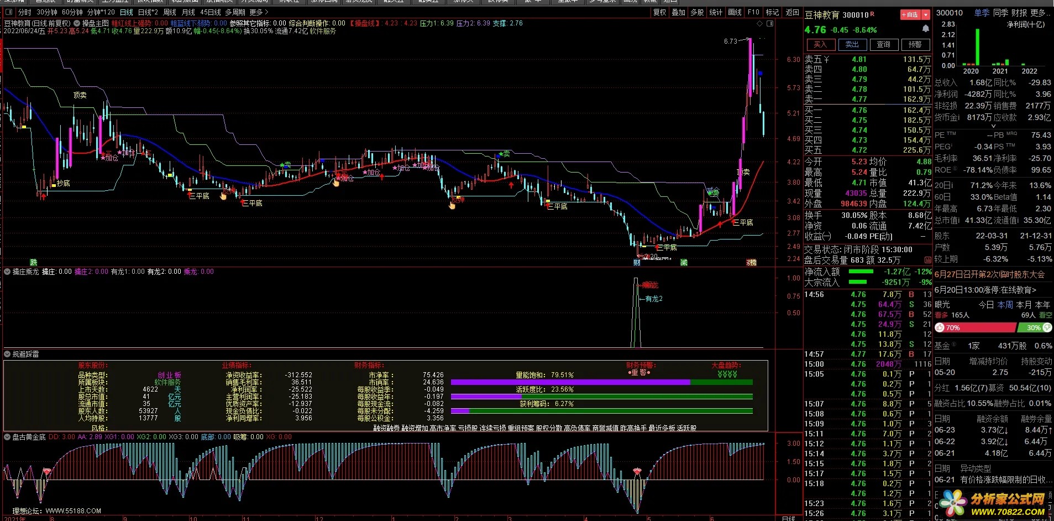Image resolution: width=1054 pixels, height=521 pixels.
Task: Click the 获利筹码 progress bar
Action: [602, 411]
